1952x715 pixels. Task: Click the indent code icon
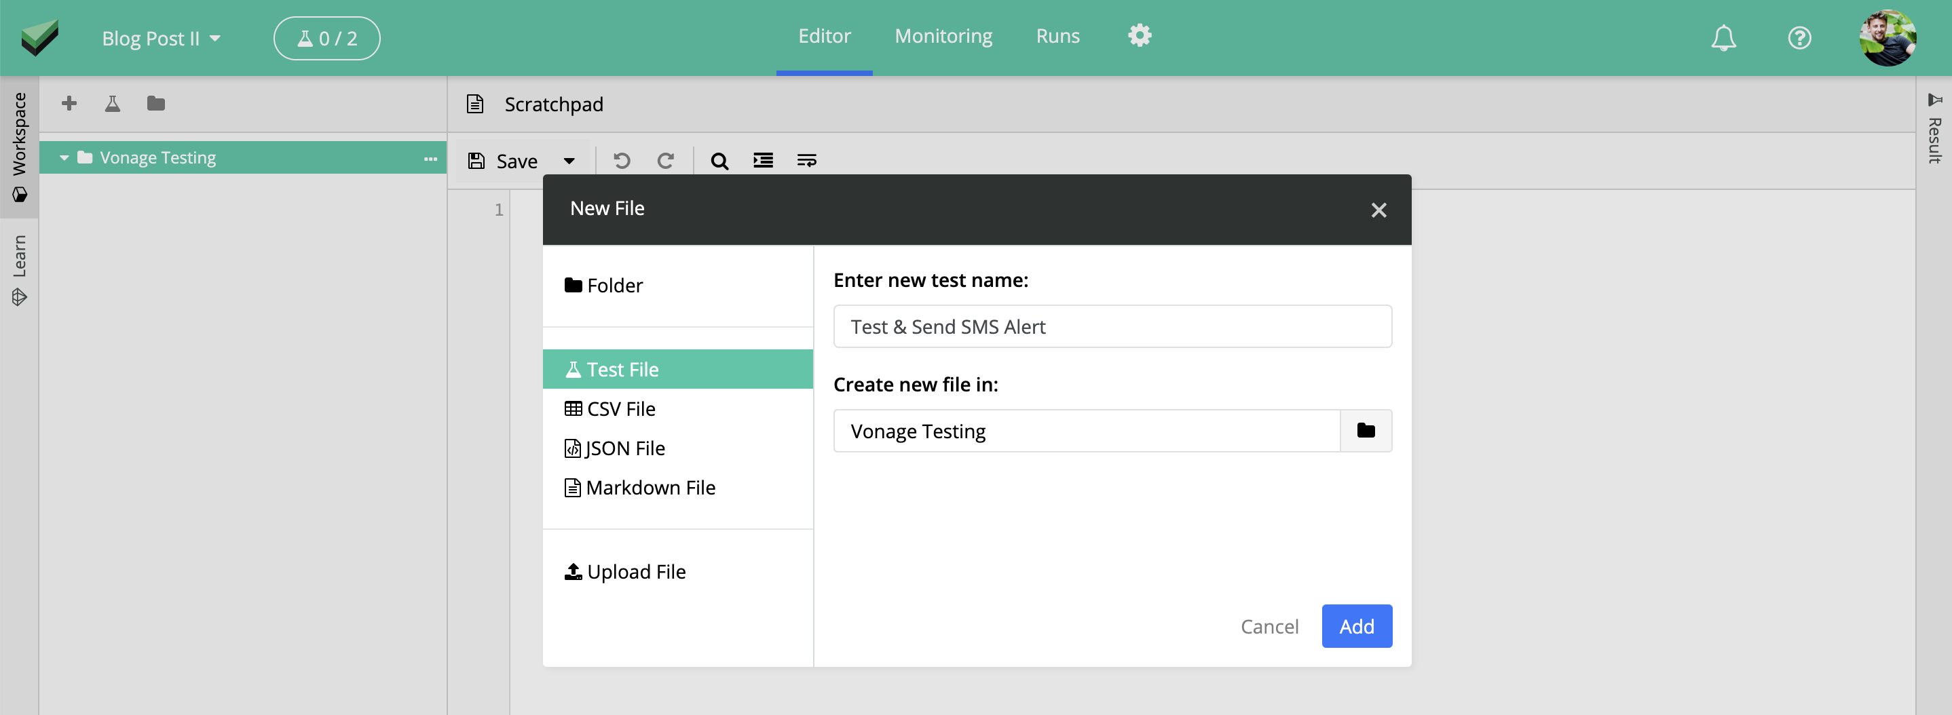(763, 160)
